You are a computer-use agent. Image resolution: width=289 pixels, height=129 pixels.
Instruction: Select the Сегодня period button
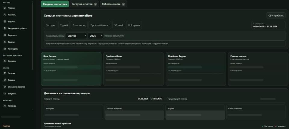pos(51,25)
